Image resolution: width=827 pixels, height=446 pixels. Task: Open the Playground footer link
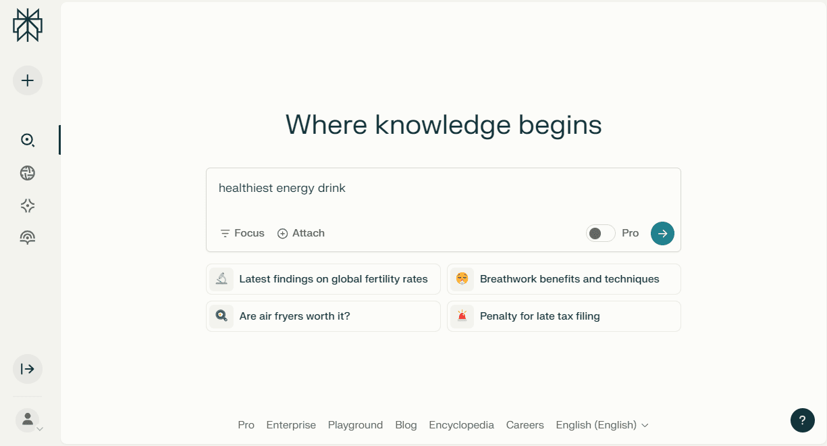[355, 425]
